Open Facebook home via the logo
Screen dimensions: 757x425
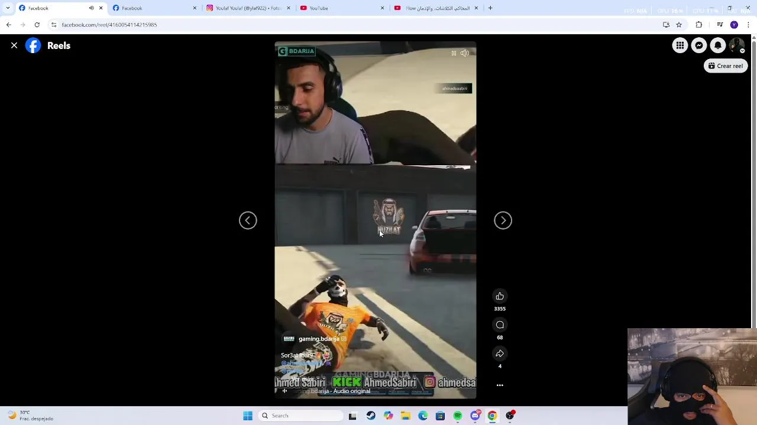tap(33, 45)
